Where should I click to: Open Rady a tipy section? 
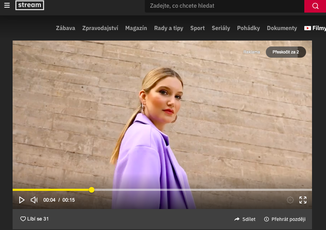[x=169, y=28]
